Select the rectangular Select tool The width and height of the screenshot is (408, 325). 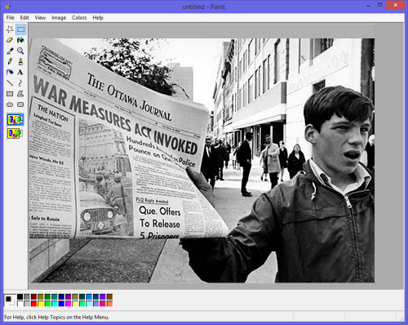coord(20,29)
